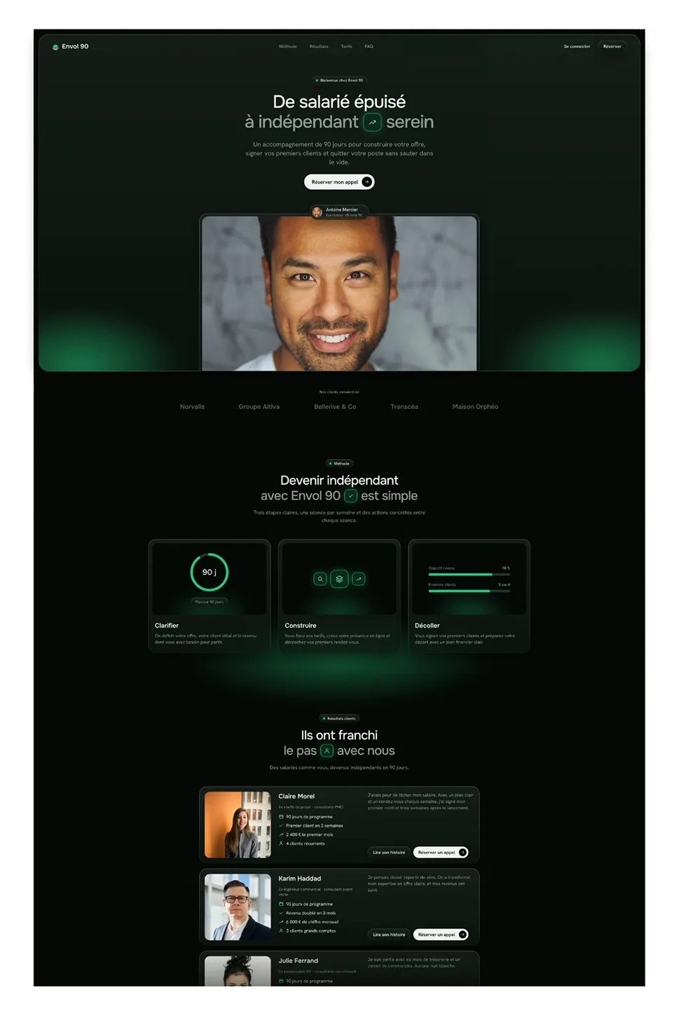This screenshot has width=679, height=1013.
Task: Click the trending arrow icon in the hero headline
Action: [372, 122]
